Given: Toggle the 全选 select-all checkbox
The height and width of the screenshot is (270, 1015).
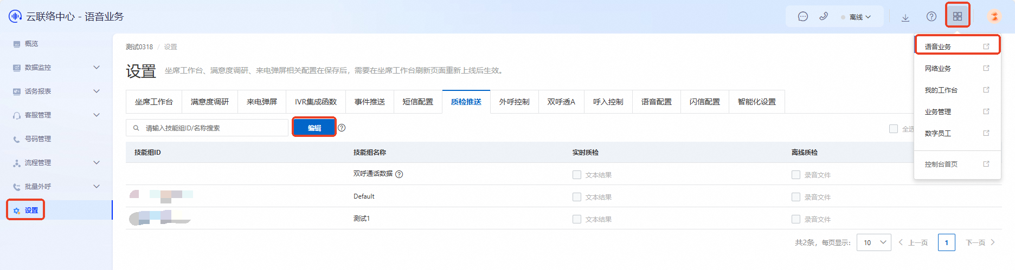Looking at the screenshot, I should 894,129.
